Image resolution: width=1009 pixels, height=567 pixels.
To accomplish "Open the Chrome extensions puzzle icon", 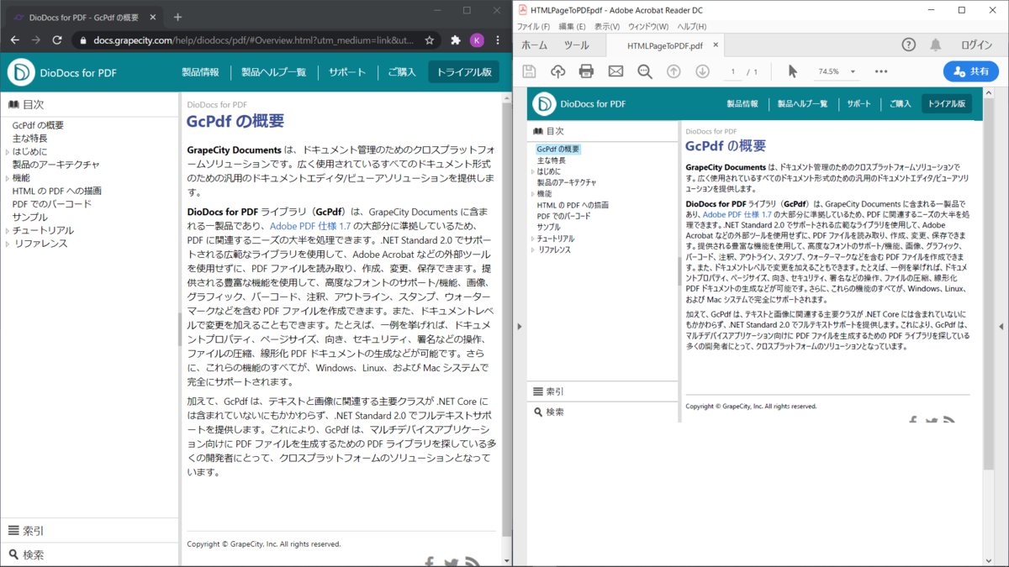I will (456, 39).
